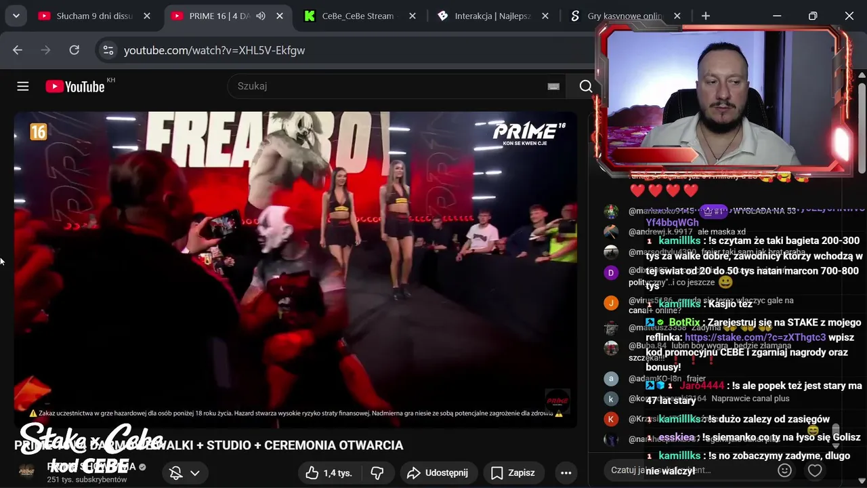Minimize the browser window

(777, 16)
